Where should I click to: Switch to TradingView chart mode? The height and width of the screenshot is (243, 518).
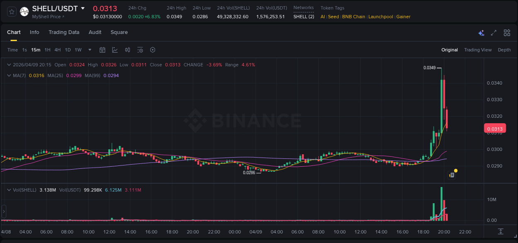478,50
